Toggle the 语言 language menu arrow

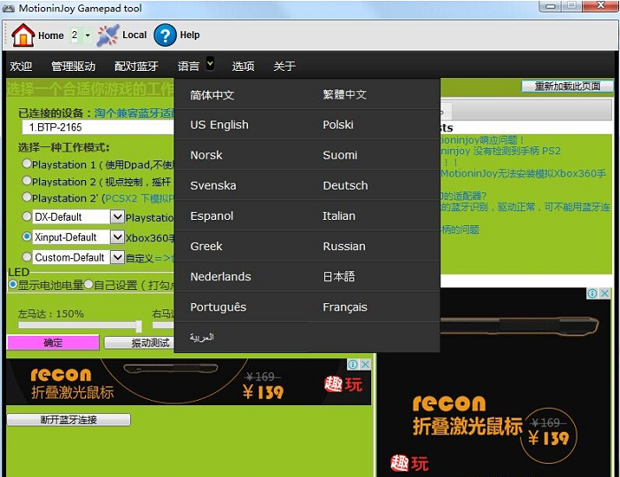click(211, 63)
